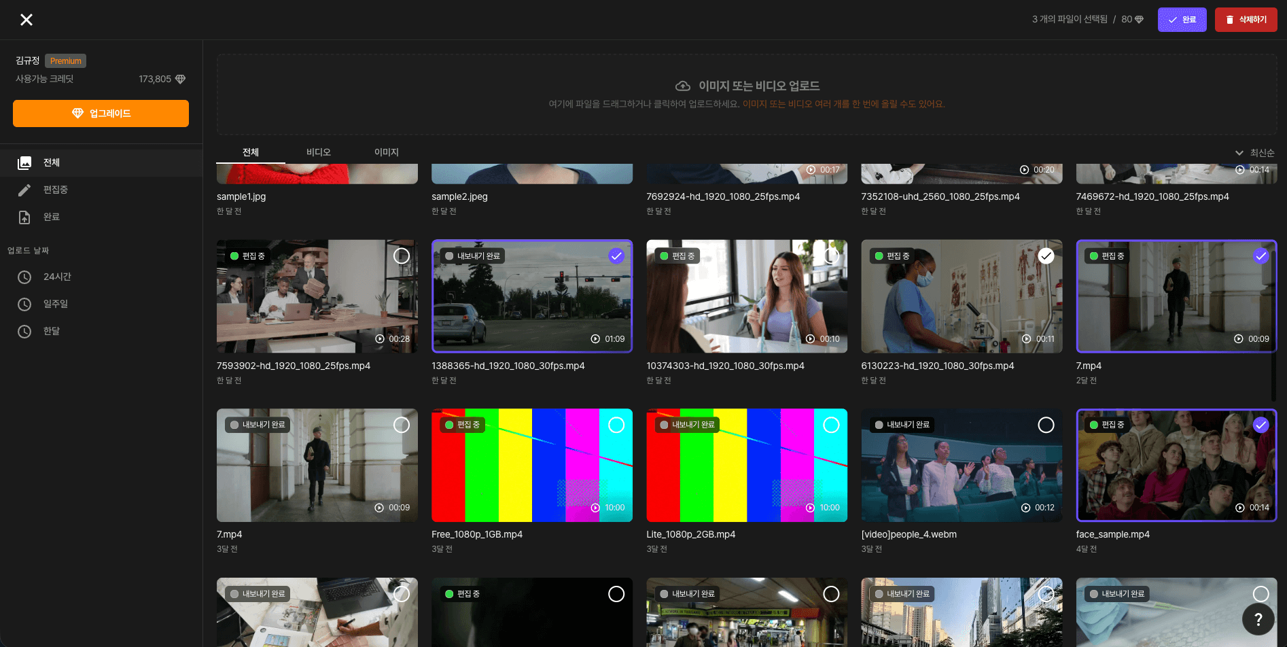
Task: Click the clock icon next to 한달
Action: pos(24,332)
